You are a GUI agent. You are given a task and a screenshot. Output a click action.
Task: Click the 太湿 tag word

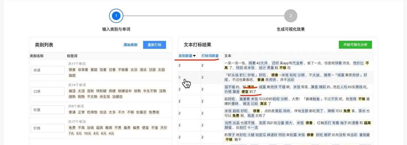pyautogui.click(x=81, y=91)
